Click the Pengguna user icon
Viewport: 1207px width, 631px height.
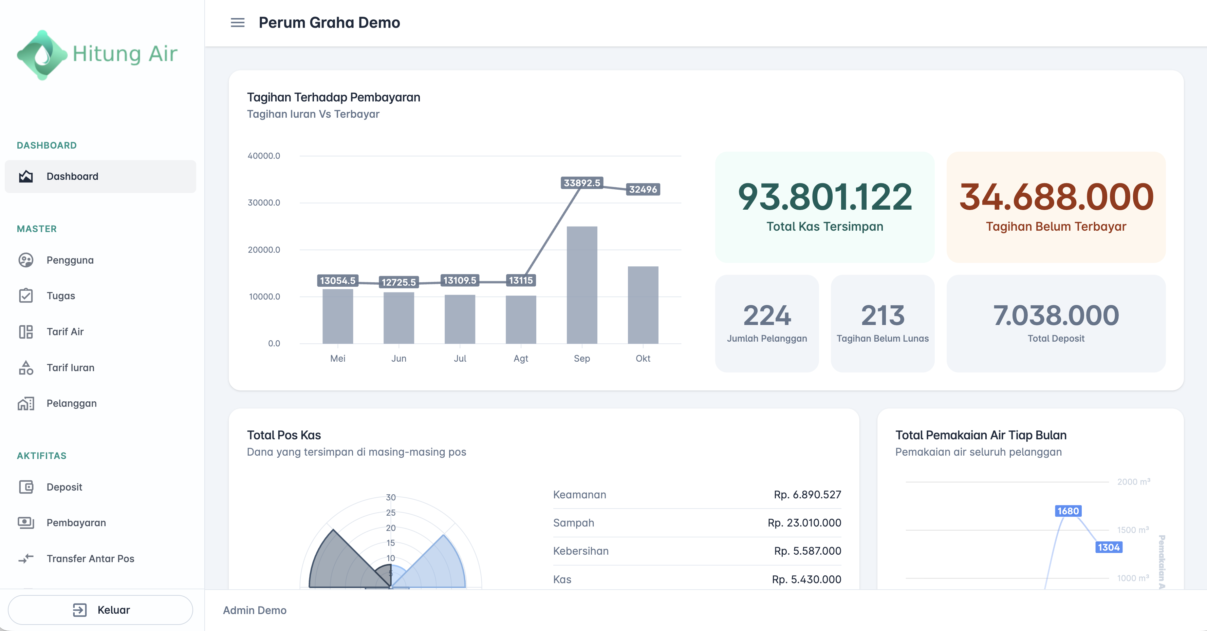point(26,260)
